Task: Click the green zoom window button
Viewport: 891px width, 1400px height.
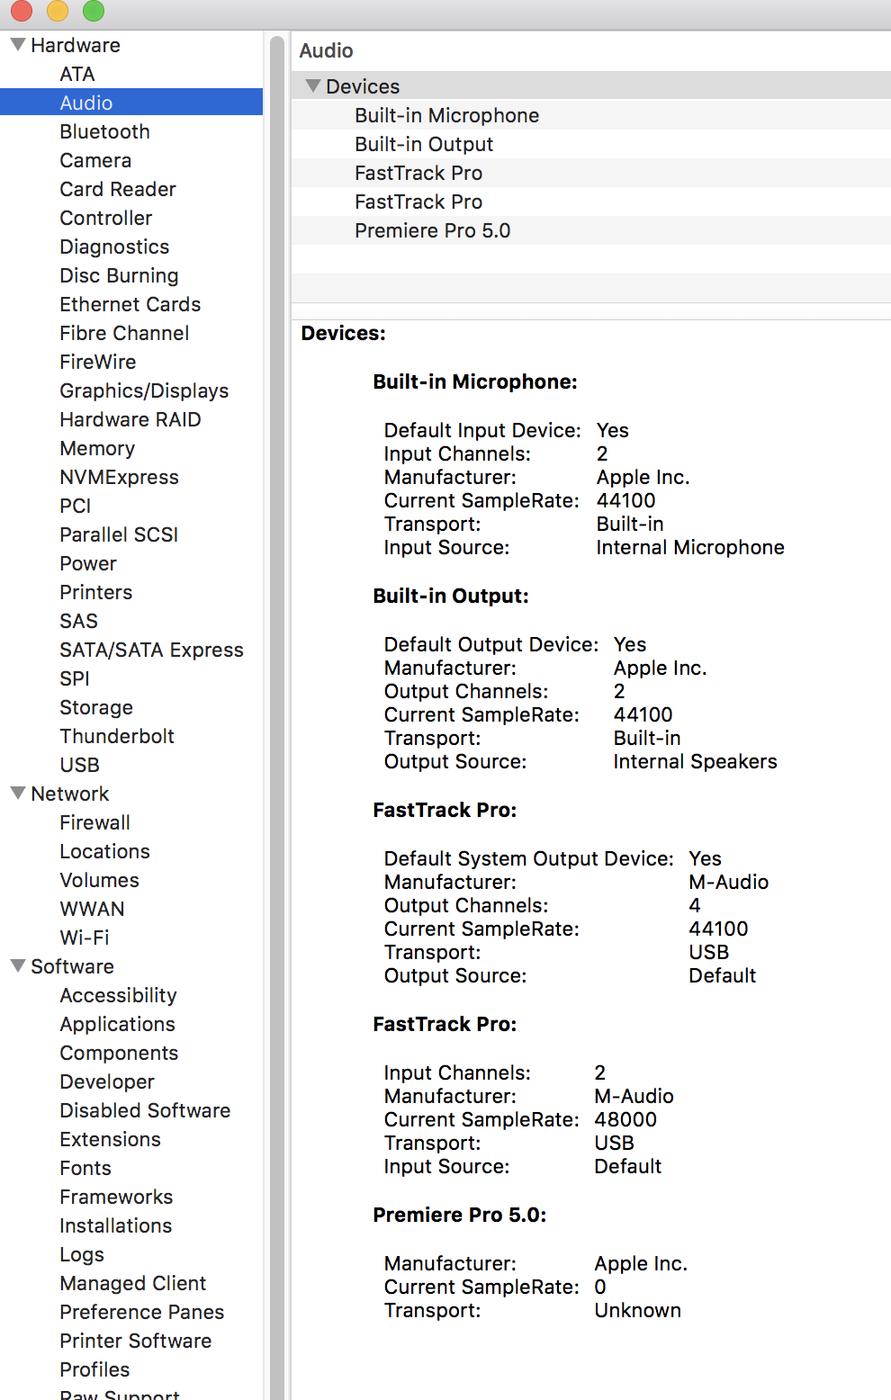Action: tap(94, 11)
